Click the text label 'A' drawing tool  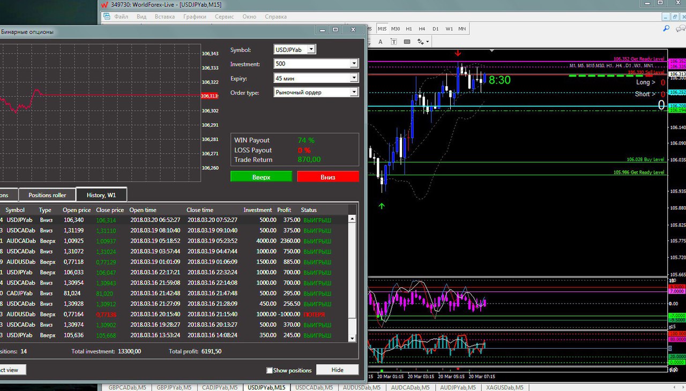381,41
